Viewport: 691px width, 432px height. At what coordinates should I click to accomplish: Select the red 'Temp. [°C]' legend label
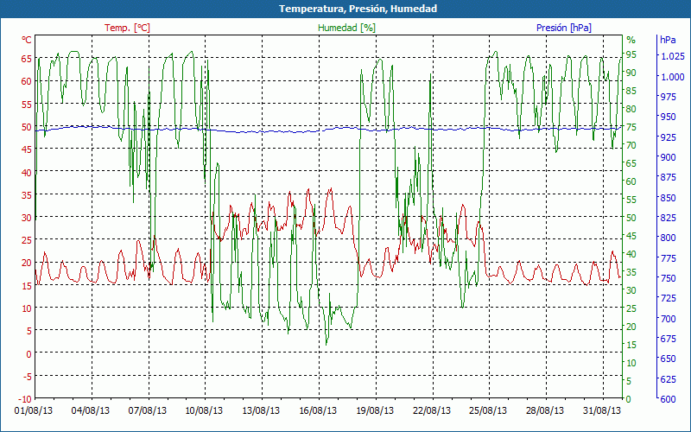[127, 28]
